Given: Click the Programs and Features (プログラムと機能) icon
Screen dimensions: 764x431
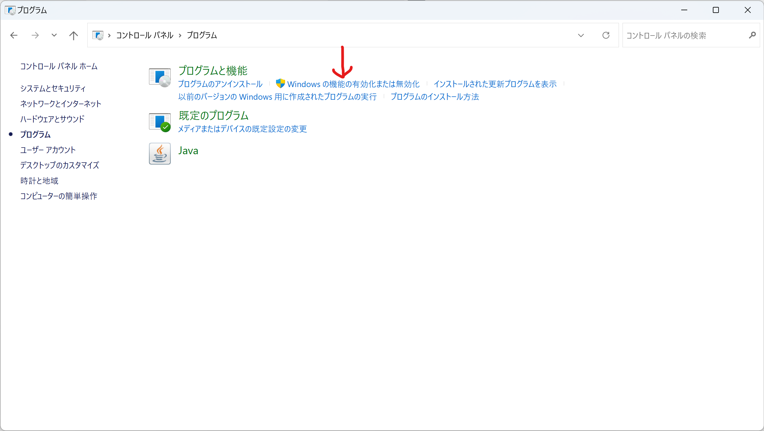Looking at the screenshot, I should (160, 77).
